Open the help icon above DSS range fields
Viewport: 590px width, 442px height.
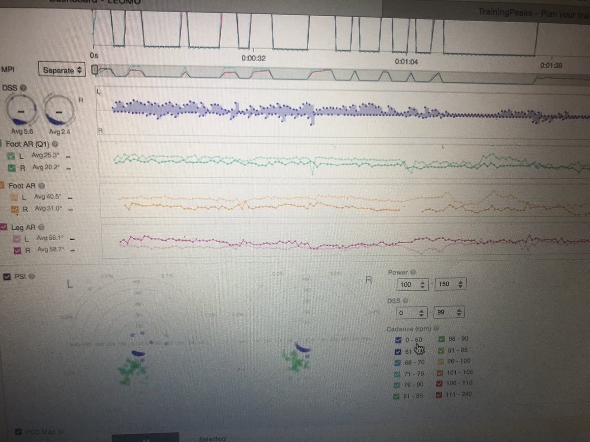tap(405, 301)
